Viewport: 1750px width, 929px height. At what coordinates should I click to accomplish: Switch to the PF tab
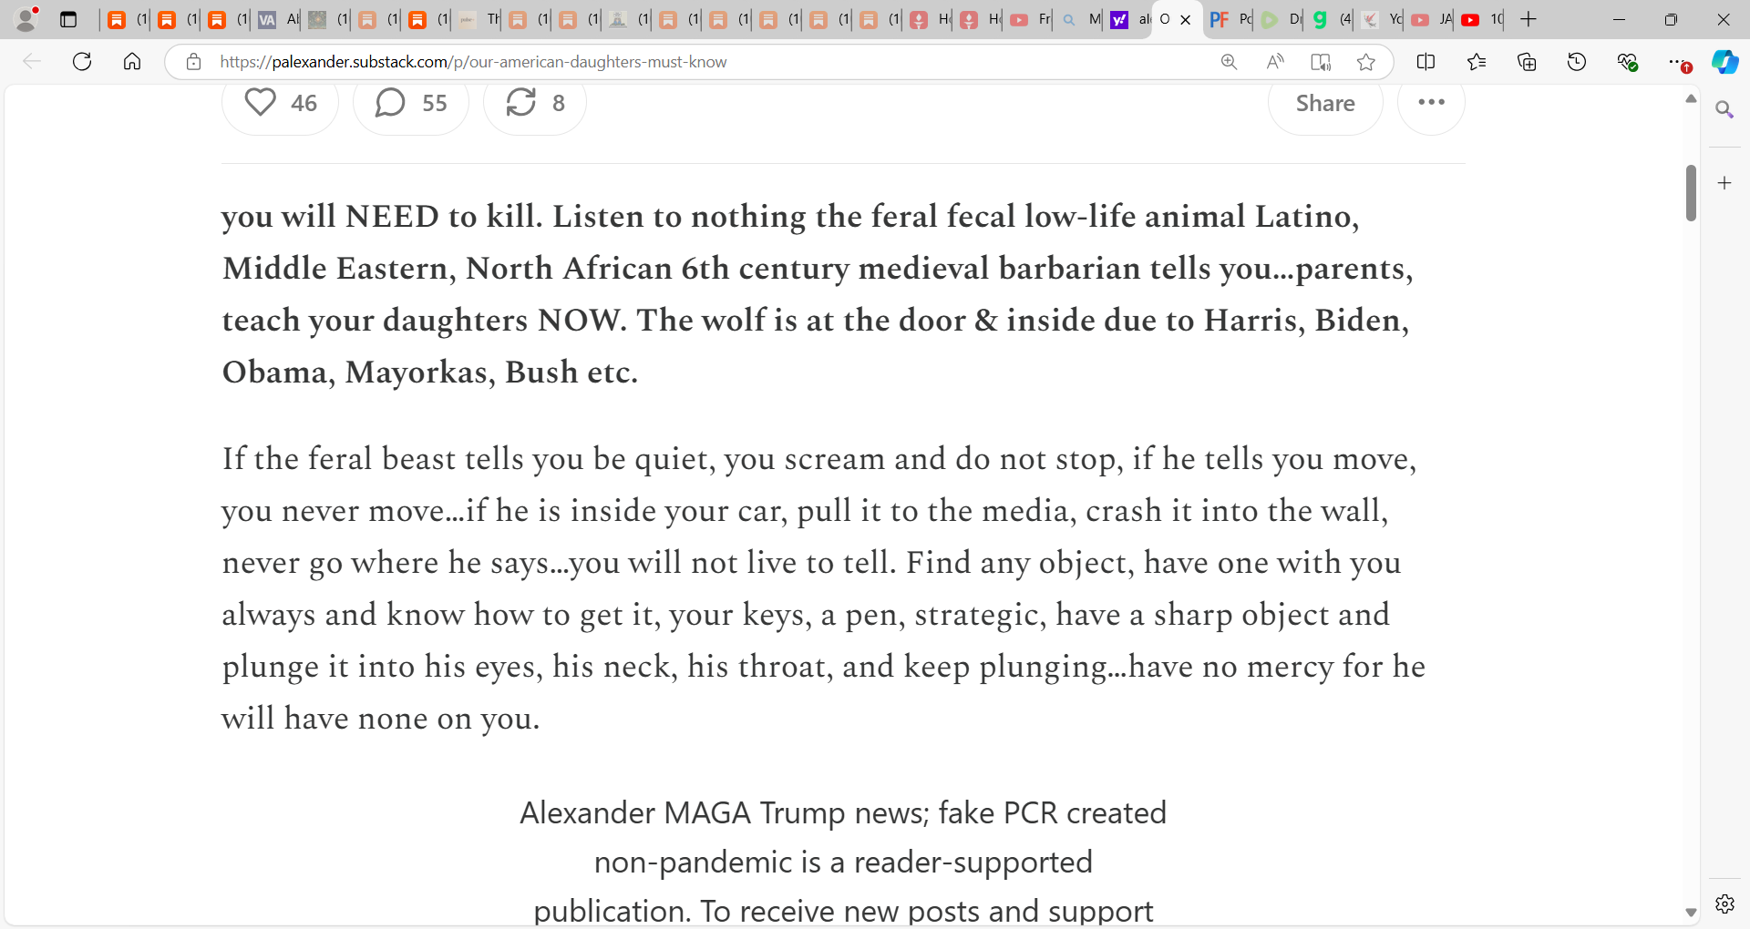point(1229,19)
